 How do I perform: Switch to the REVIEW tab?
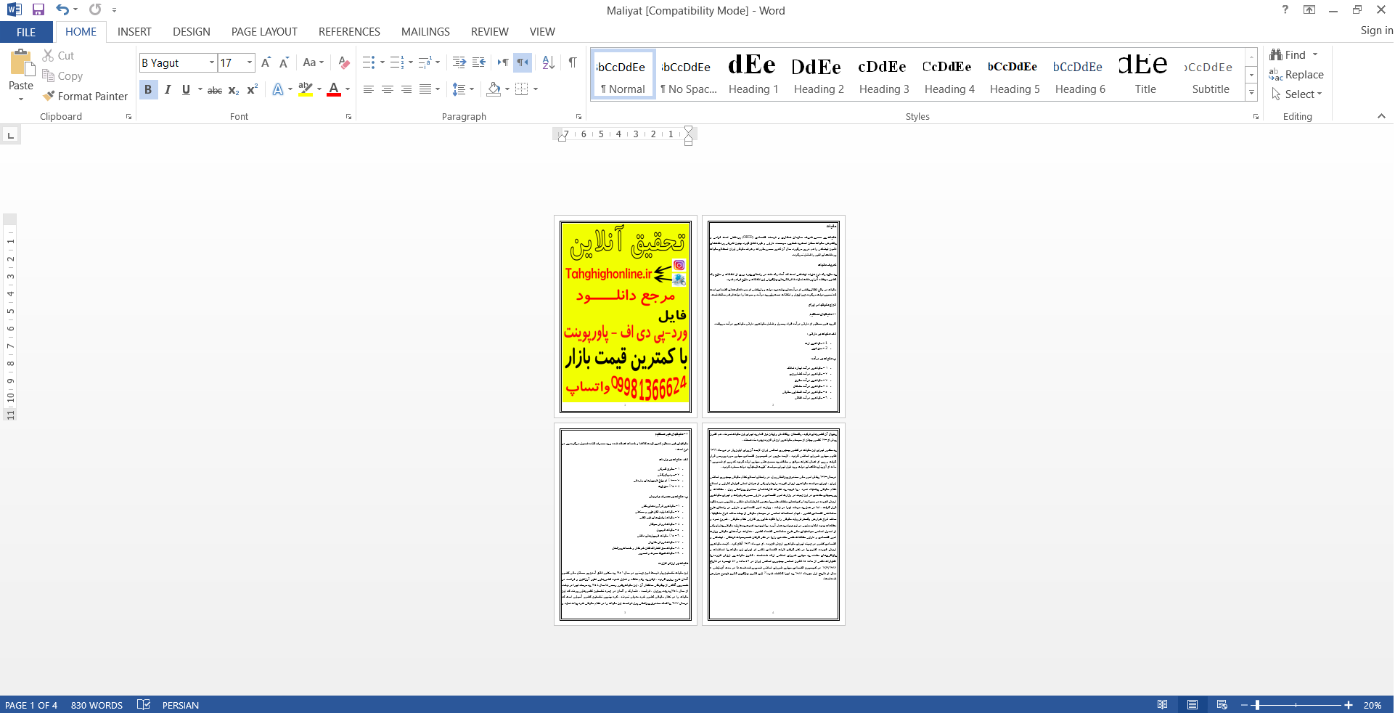click(x=489, y=32)
